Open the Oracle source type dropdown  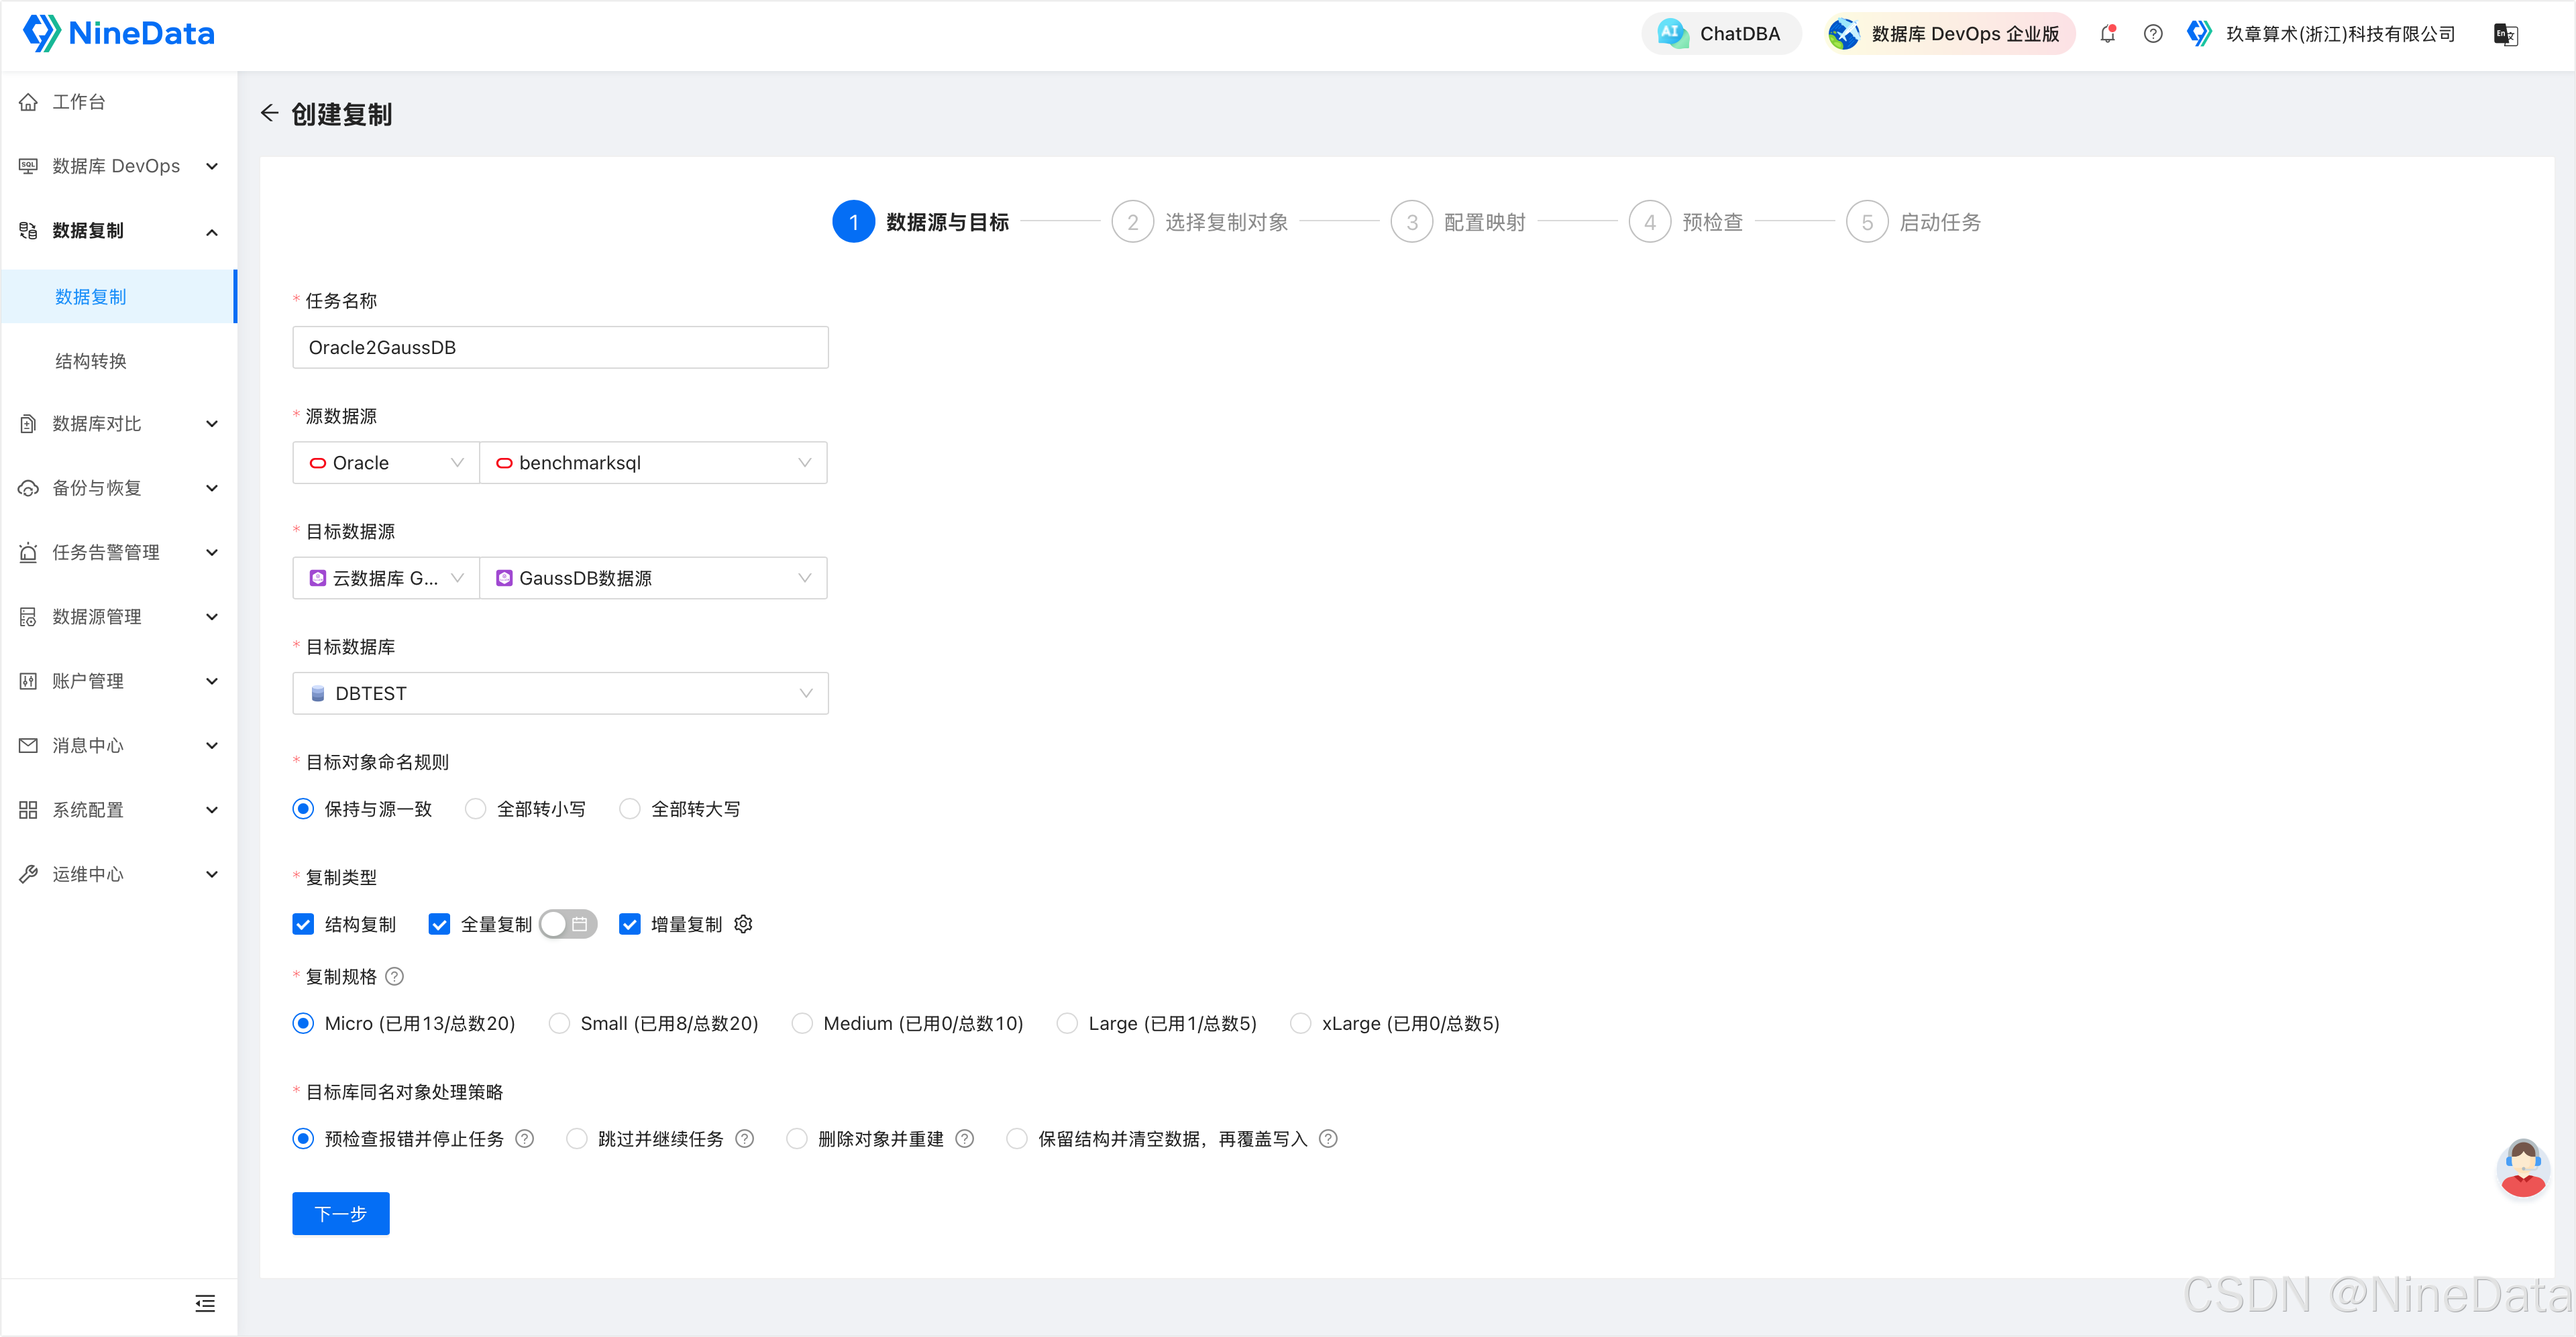pos(386,463)
